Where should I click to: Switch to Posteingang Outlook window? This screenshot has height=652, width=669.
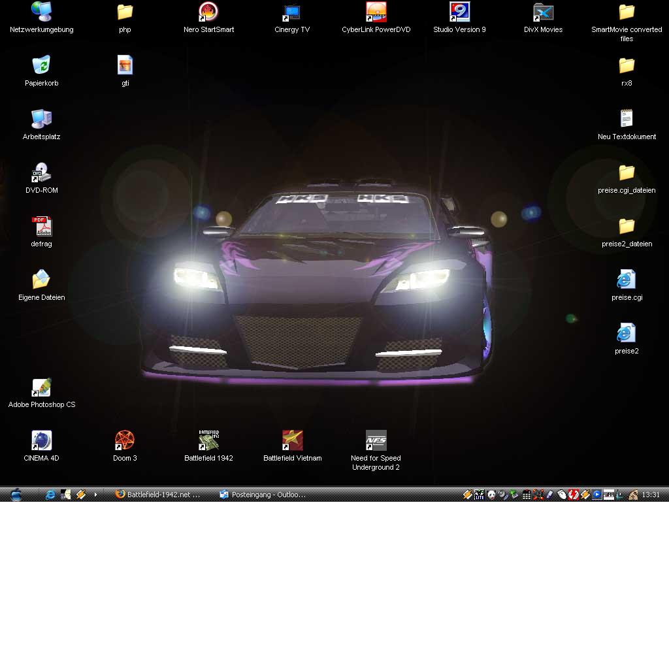(263, 494)
